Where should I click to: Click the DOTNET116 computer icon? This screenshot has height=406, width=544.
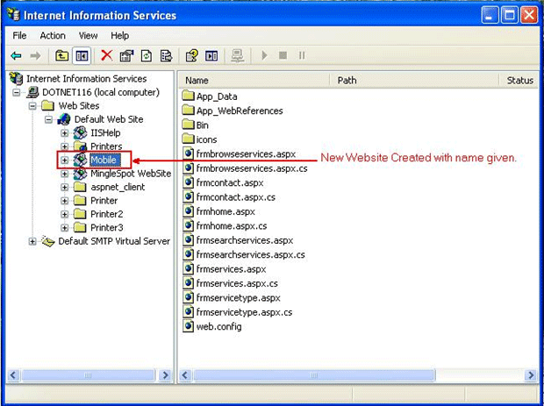[32, 92]
